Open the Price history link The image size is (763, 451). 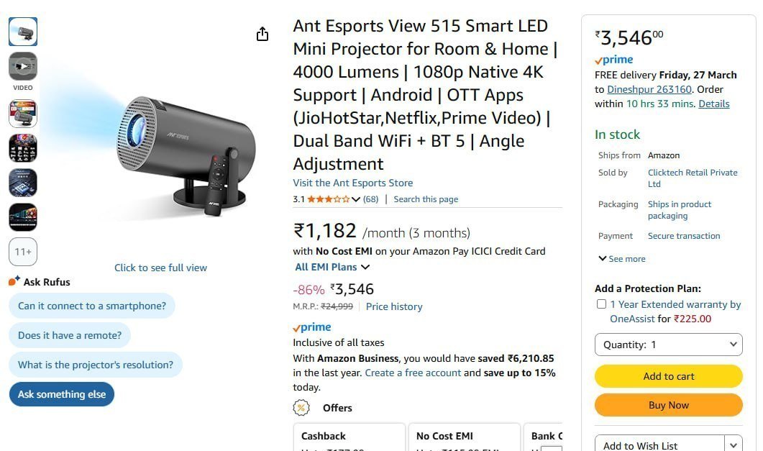(394, 306)
